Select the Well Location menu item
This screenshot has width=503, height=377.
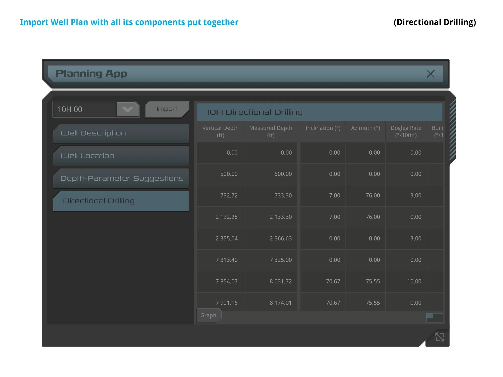point(121,156)
